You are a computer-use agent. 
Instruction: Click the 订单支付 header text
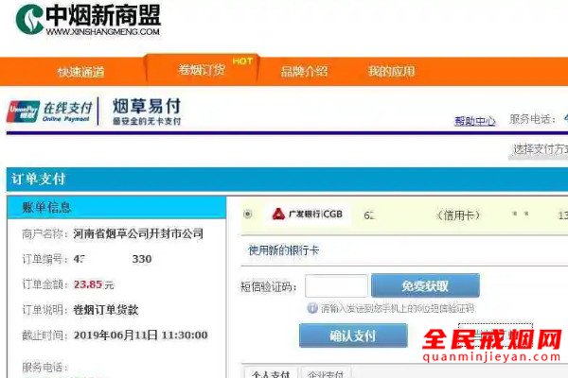click(x=39, y=179)
